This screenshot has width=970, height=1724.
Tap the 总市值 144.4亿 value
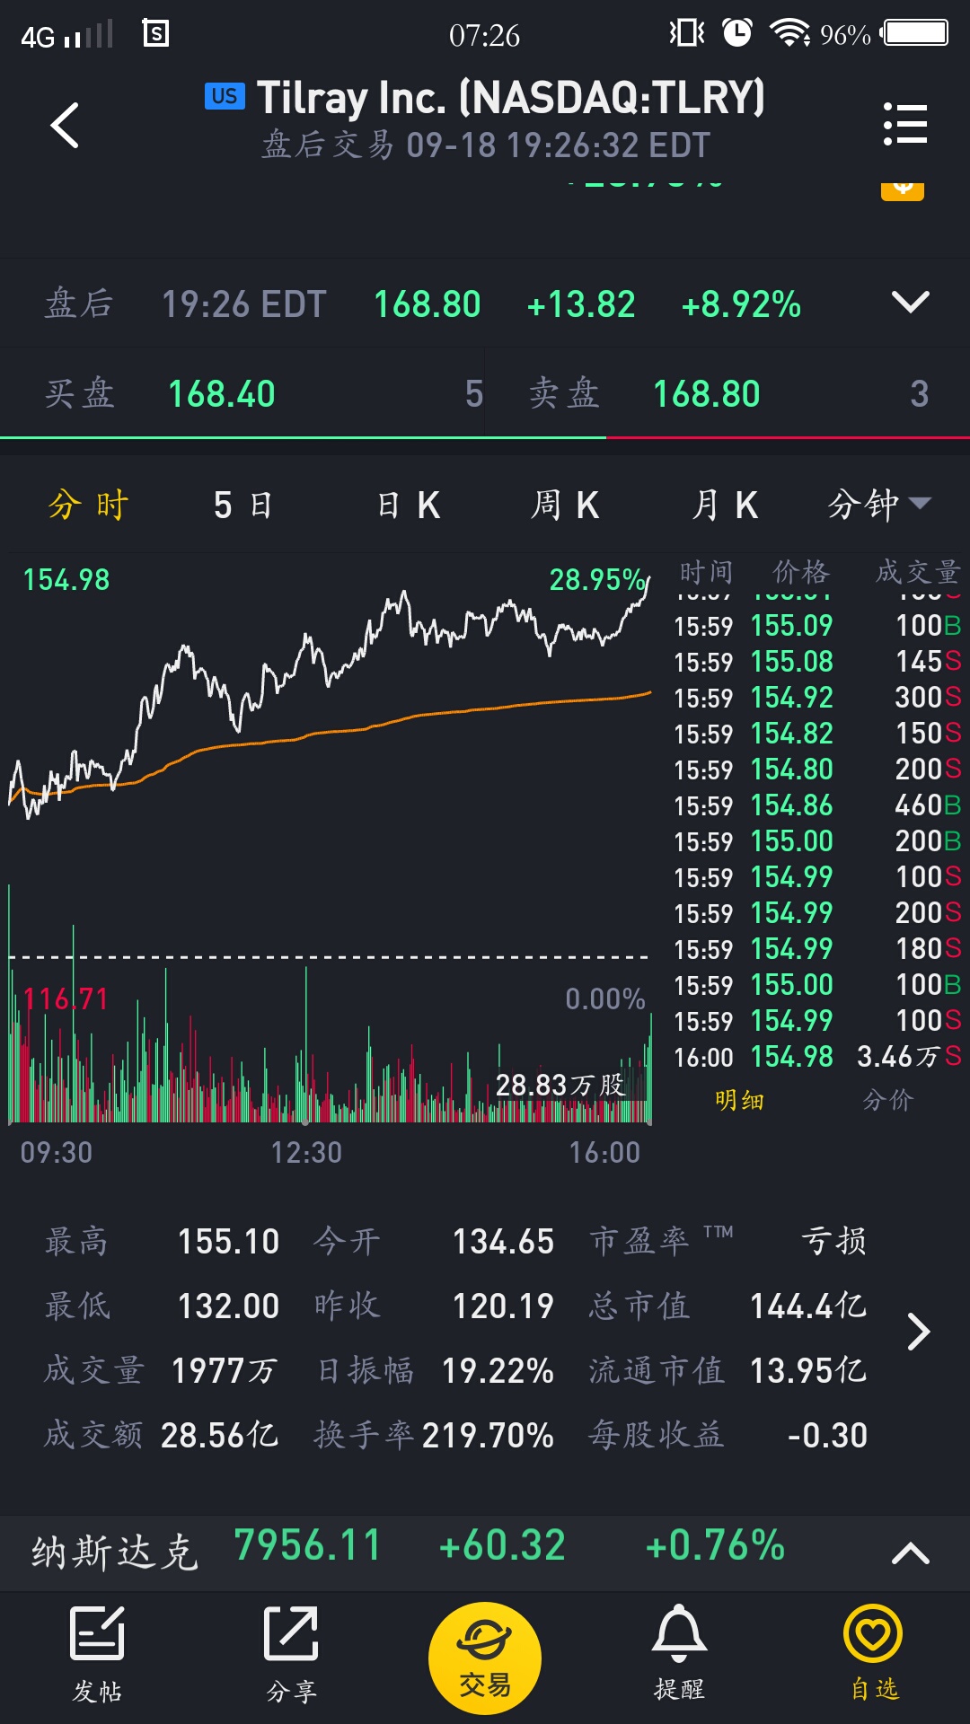pos(808,1306)
